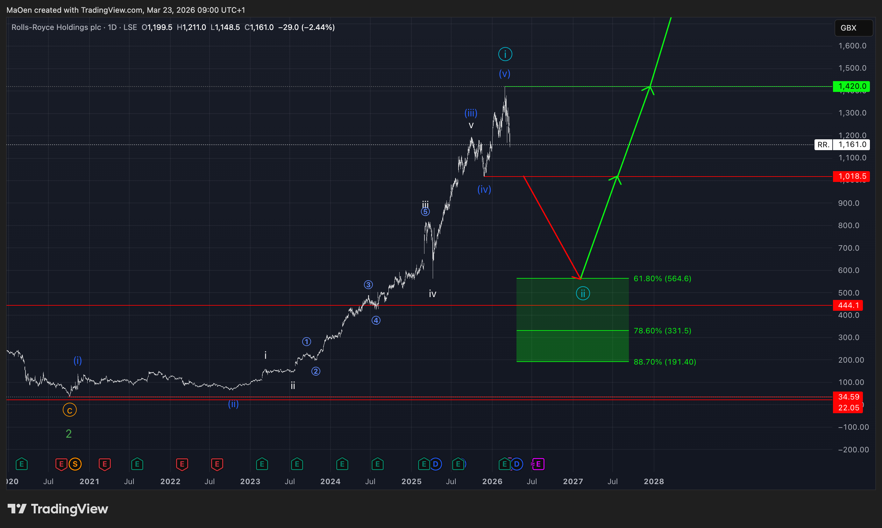Click the blue dividend D icon after 2026
This screenshot has width=882, height=528.
pyautogui.click(x=517, y=464)
